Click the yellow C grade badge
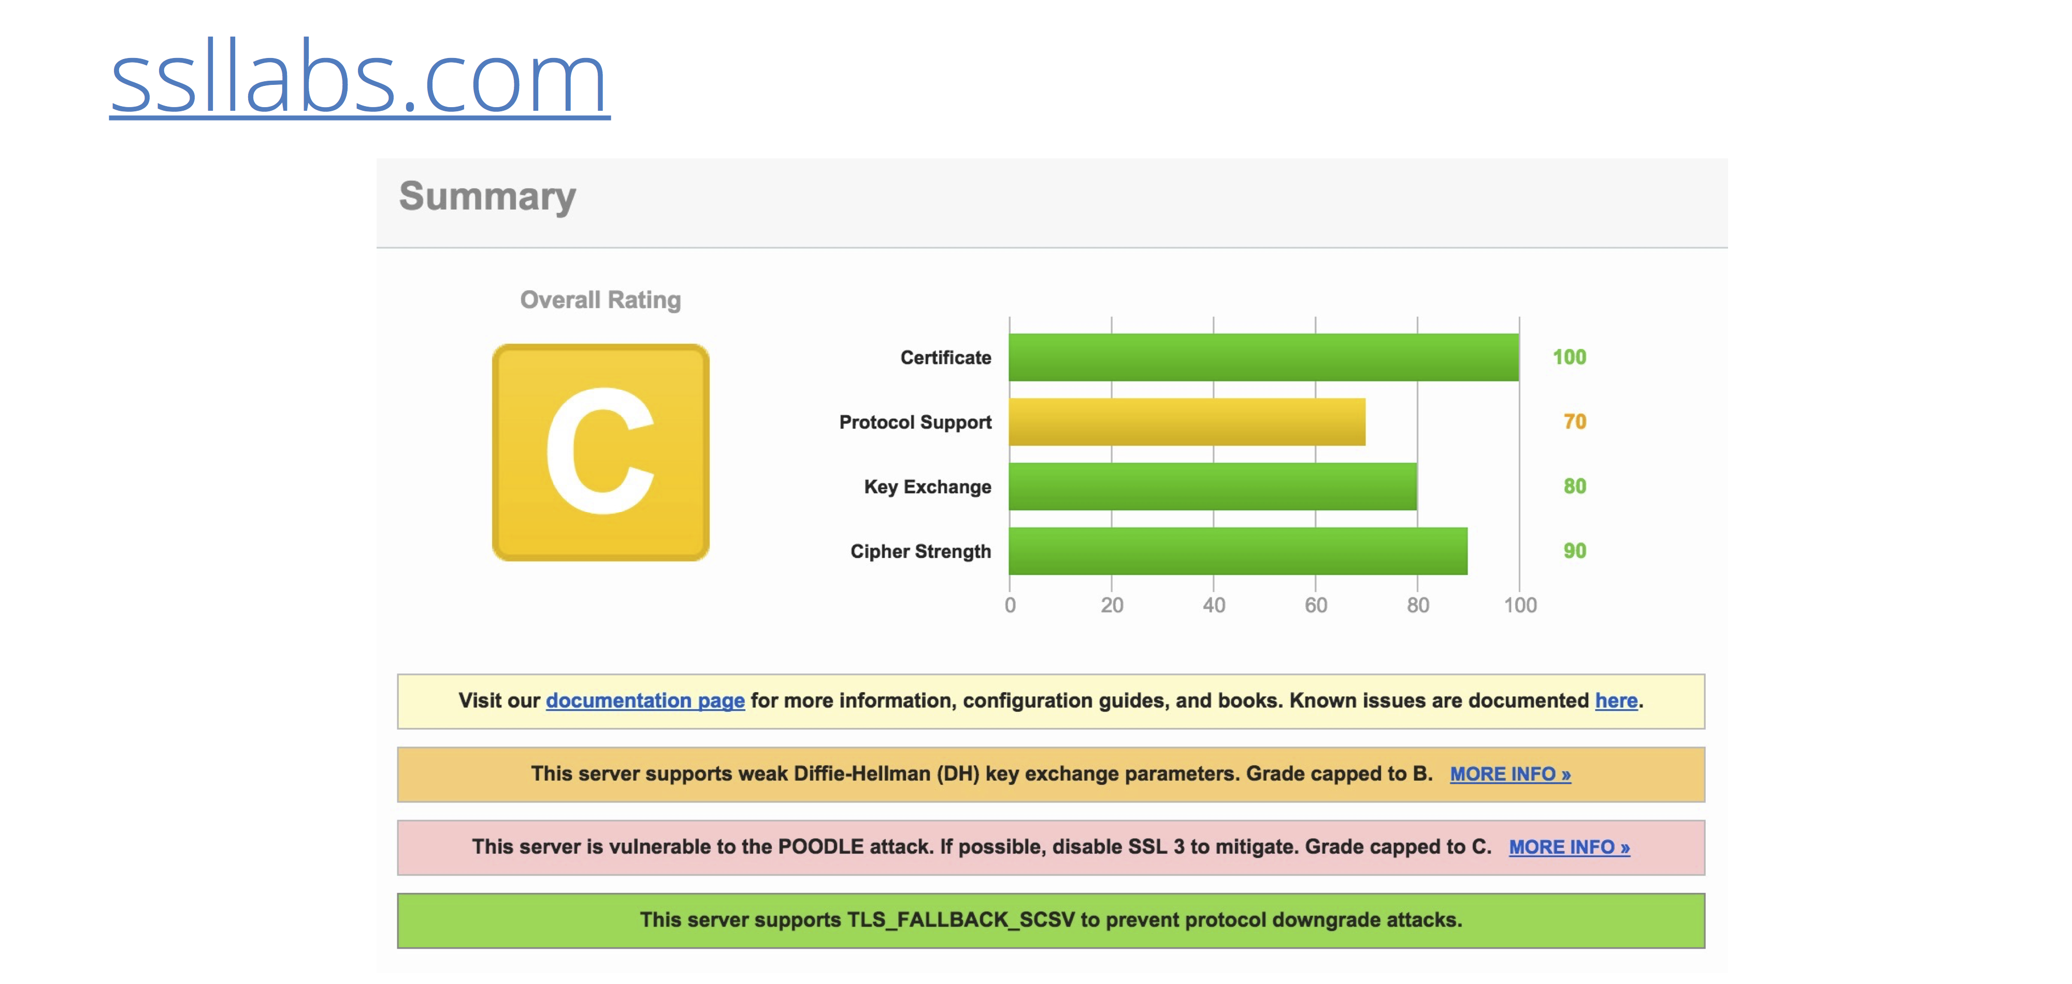This screenshot has height=984, width=2072. click(x=600, y=452)
